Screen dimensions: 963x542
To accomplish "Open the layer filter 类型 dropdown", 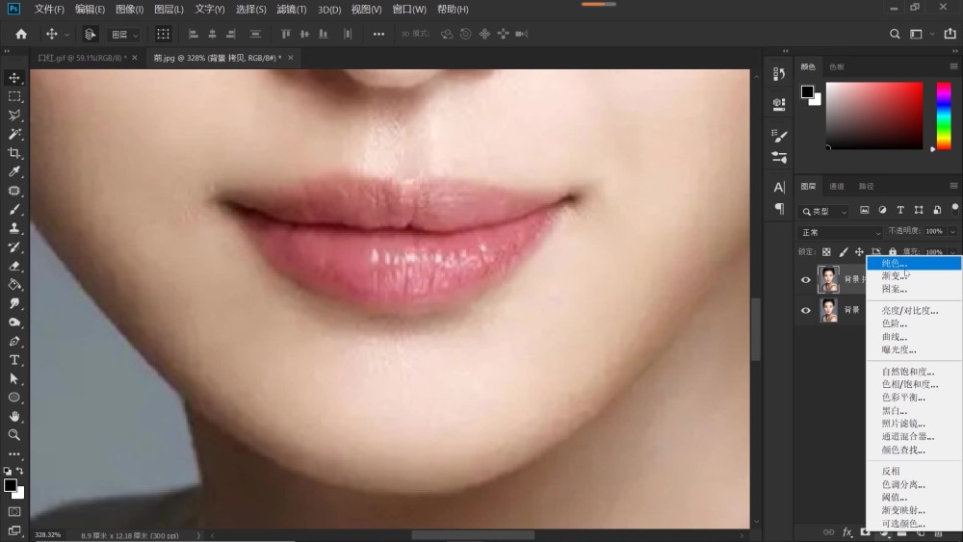I will [823, 211].
